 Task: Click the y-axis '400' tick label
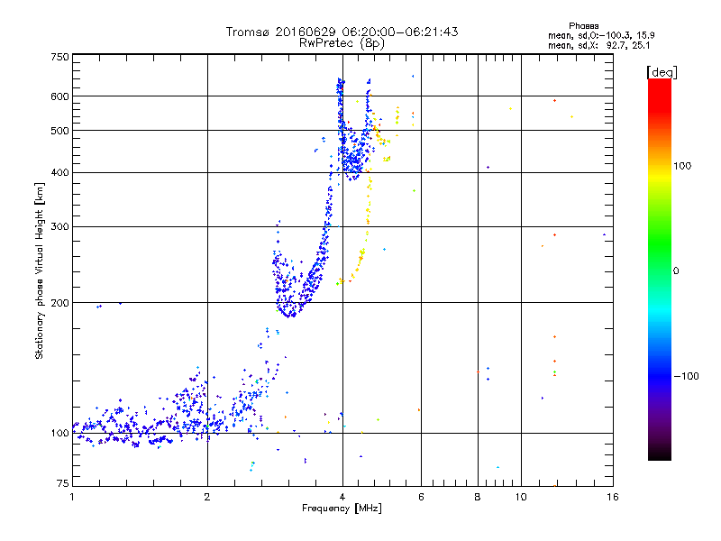pyautogui.click(x=59, y=172)
